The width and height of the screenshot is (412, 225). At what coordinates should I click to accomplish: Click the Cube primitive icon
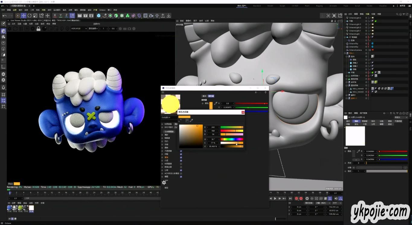(99, 16)
